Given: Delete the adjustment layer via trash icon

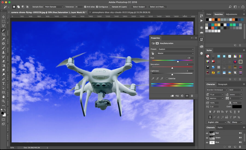Looking at the screenshot, I should (192, 96).
